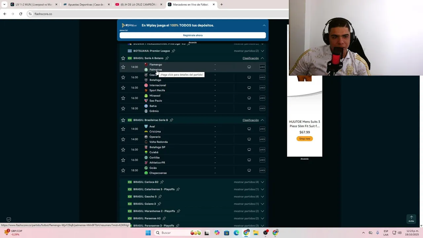The image size is (423, 238).
Task: Switch to Apuestas Deportivas tab
Action: click(86, 5)
